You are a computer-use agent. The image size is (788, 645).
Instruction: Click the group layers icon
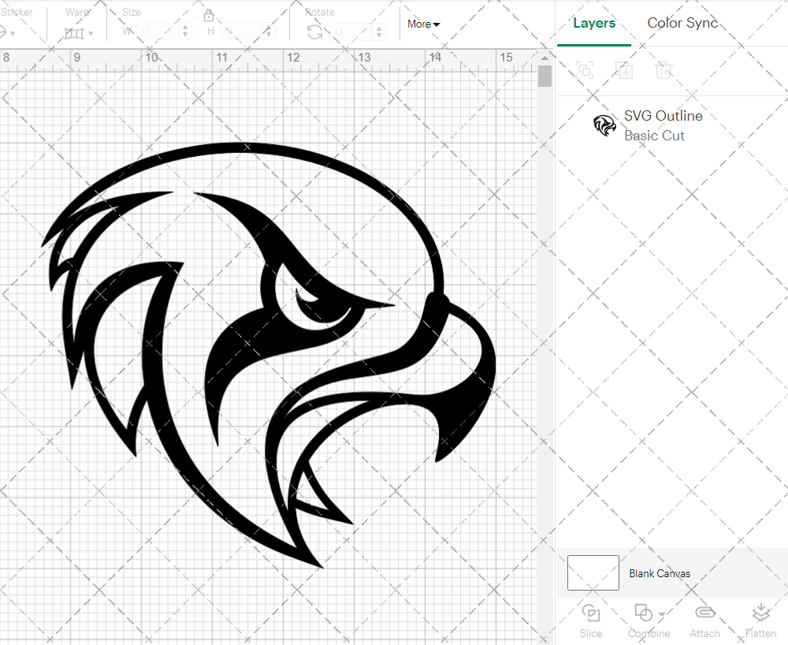[585, 70]
